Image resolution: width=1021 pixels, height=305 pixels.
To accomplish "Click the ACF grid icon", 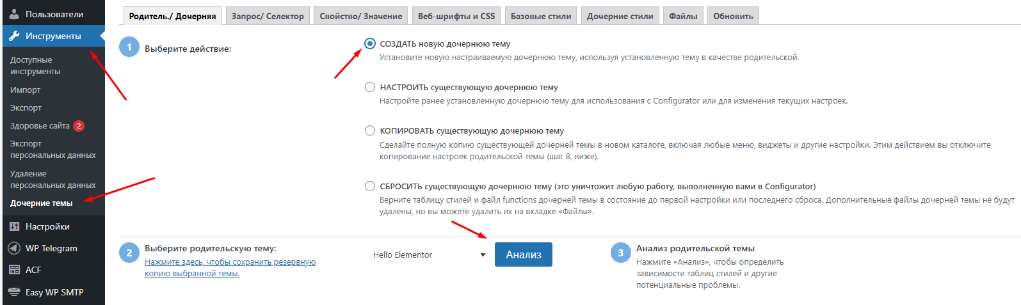I will (14, 270).
